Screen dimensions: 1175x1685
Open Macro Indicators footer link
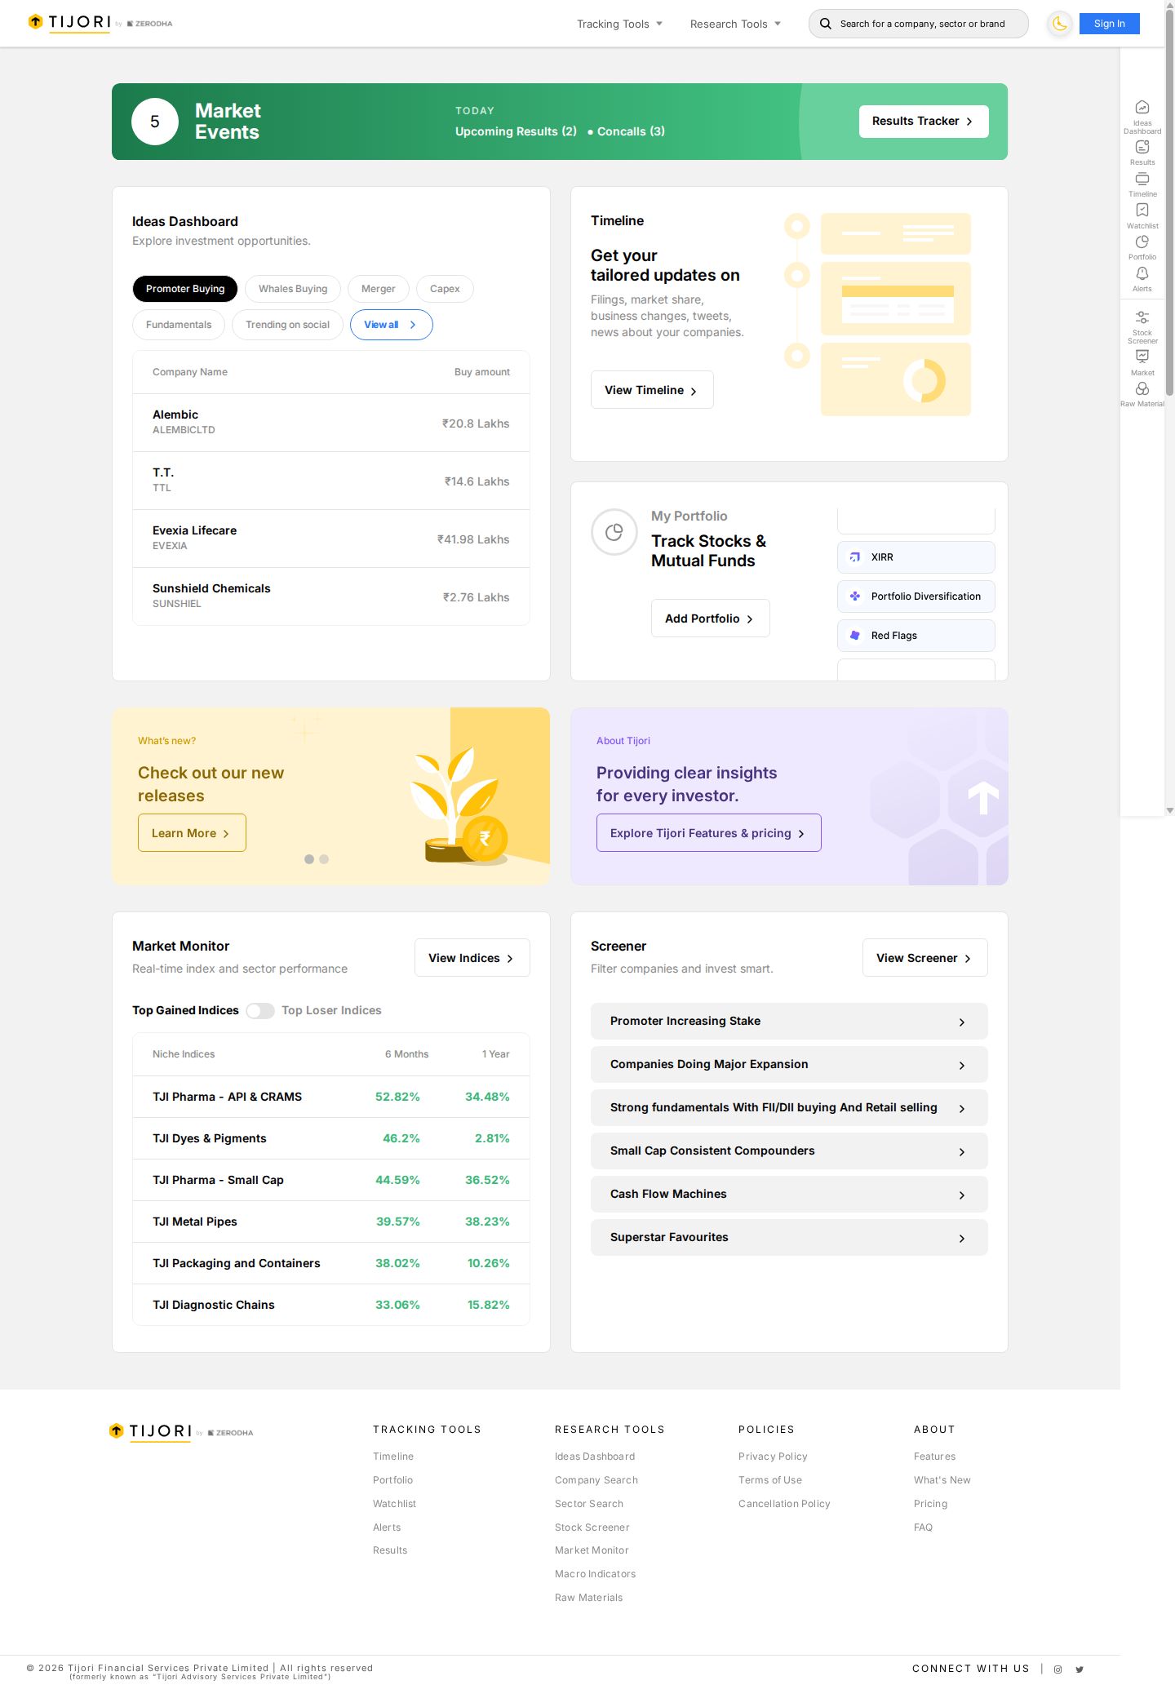595,1574
